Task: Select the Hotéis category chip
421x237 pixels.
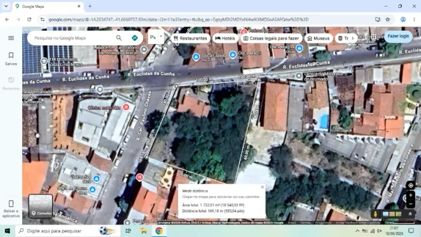Action: tap(226, 38)
